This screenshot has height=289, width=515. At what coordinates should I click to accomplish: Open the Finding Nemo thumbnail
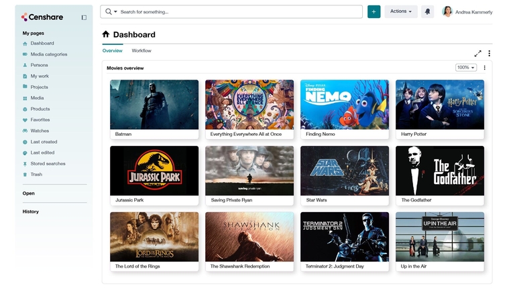[345, 104]
